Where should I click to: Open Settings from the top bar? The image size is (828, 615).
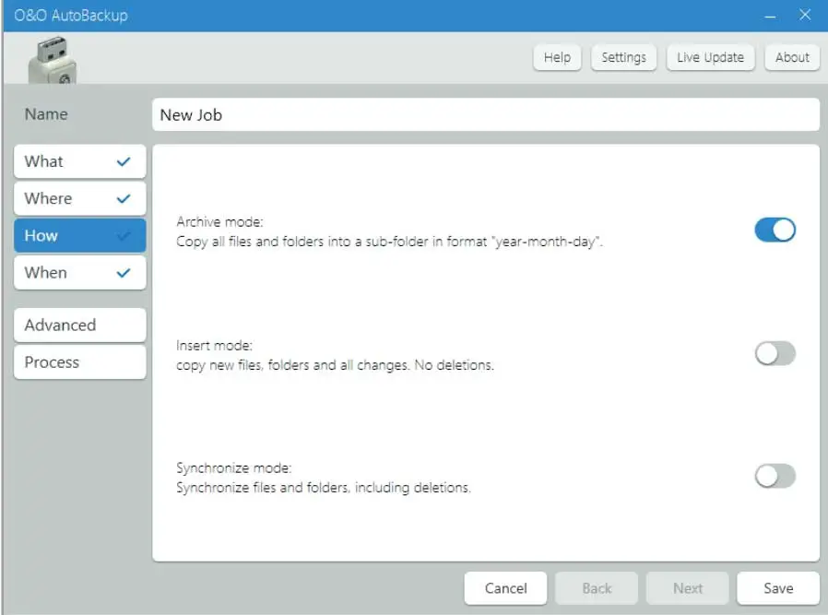[623, 57]
